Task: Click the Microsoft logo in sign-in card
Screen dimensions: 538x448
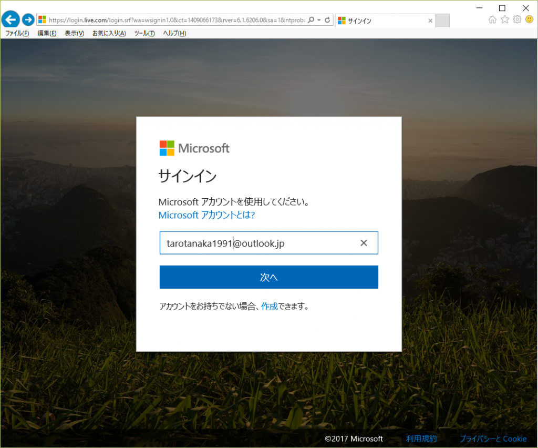Action: (x=194, y=148)
